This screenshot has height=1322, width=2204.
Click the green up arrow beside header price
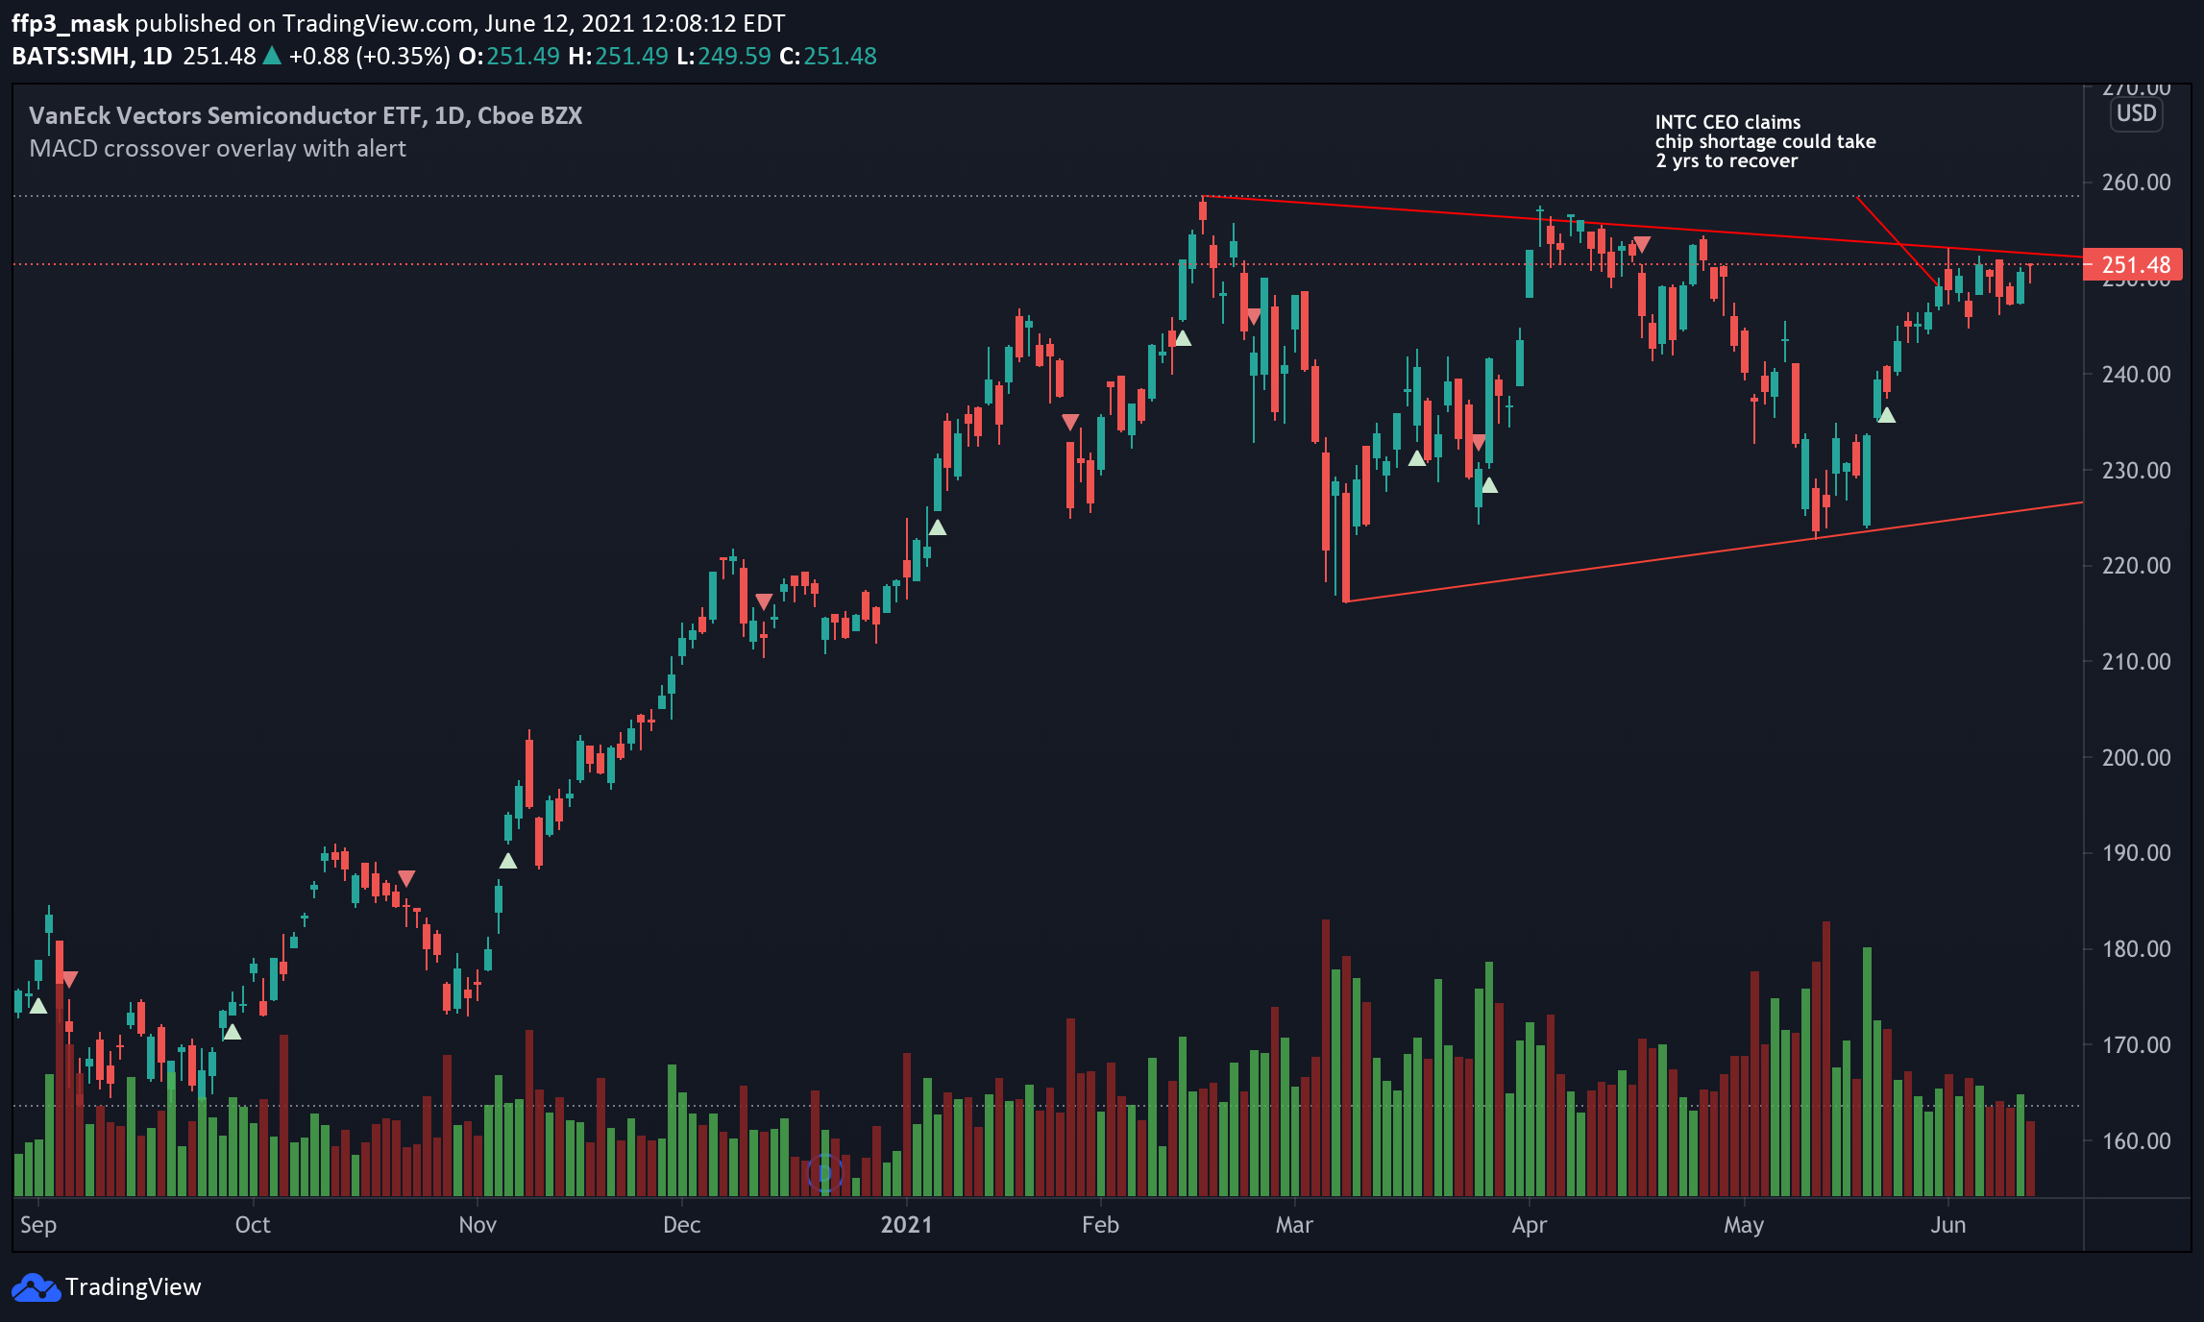272,56
